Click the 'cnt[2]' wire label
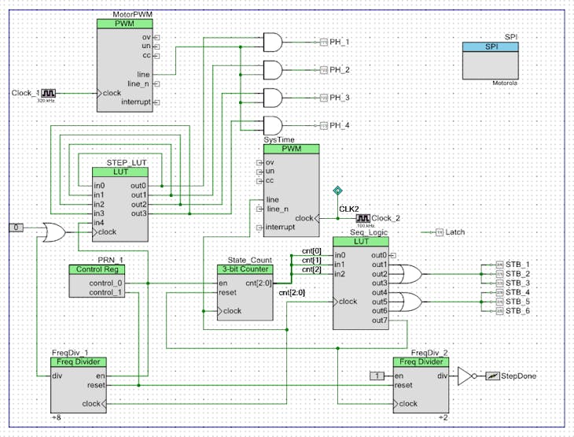The width and height of the screenshot is (574, 437). coord(311,270)
